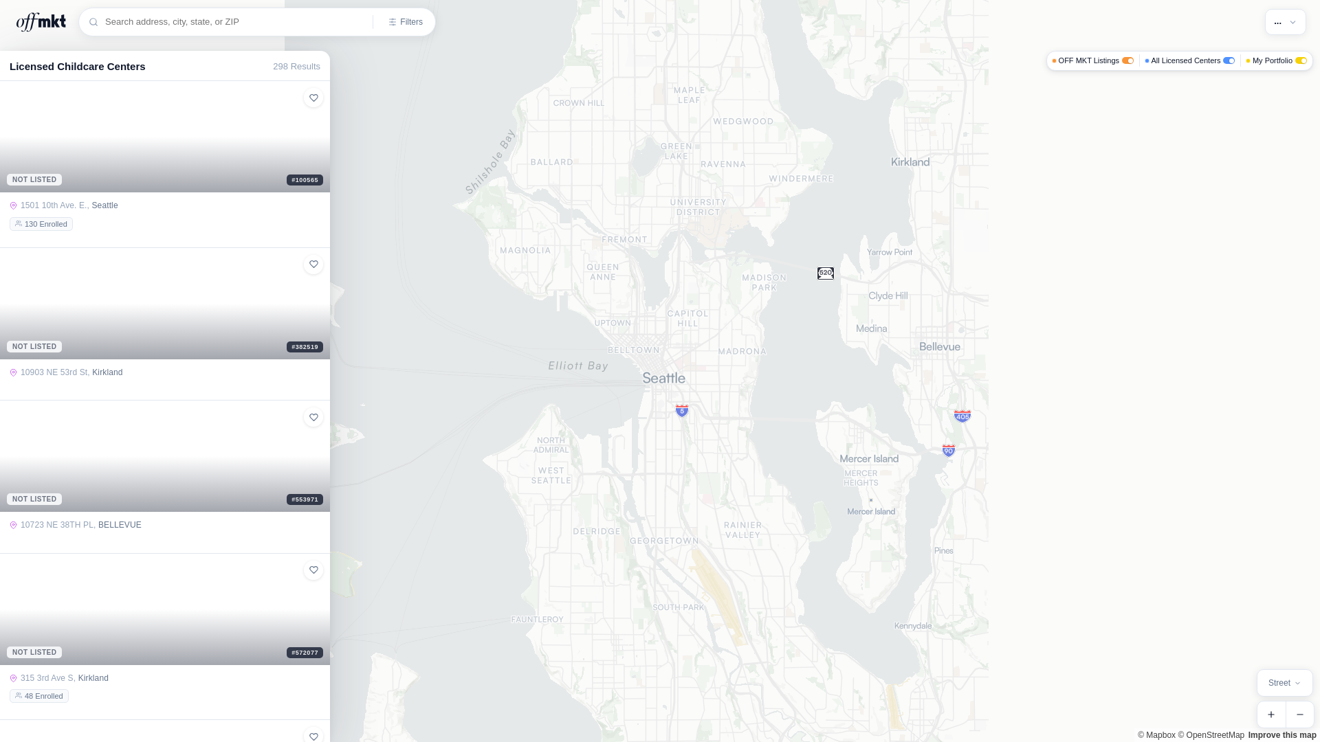Click location pin beside 10903 NE 53rd St
Viewport: 1320px width, 742px height.
13,372
